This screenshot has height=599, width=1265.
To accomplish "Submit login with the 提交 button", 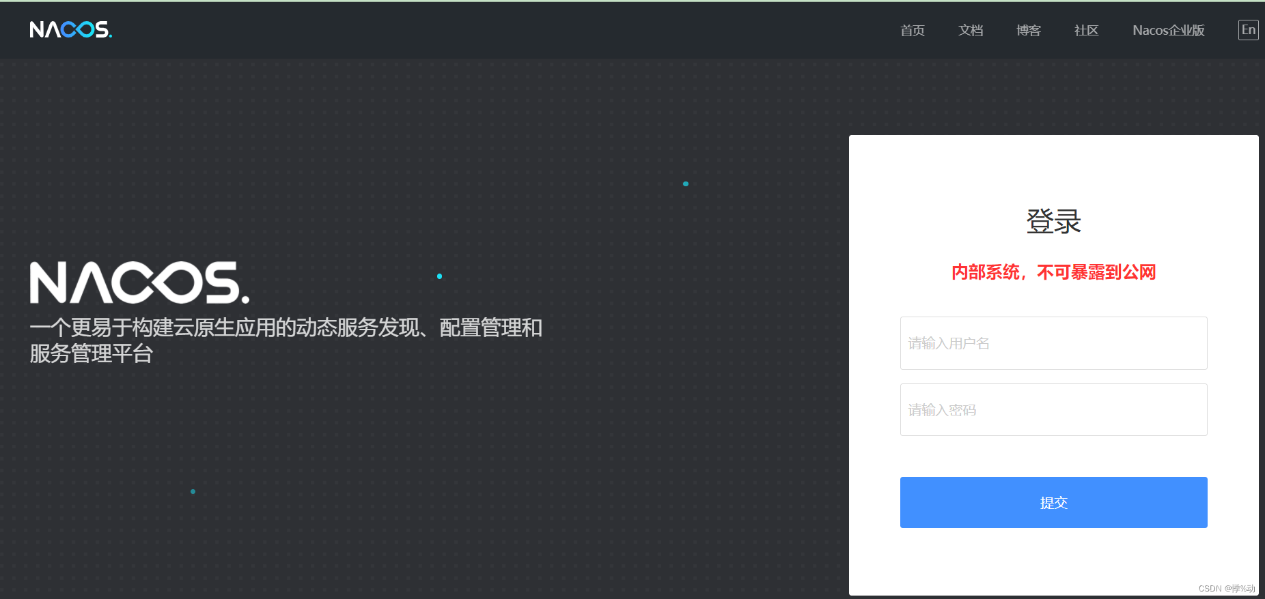I will 1053,502.
